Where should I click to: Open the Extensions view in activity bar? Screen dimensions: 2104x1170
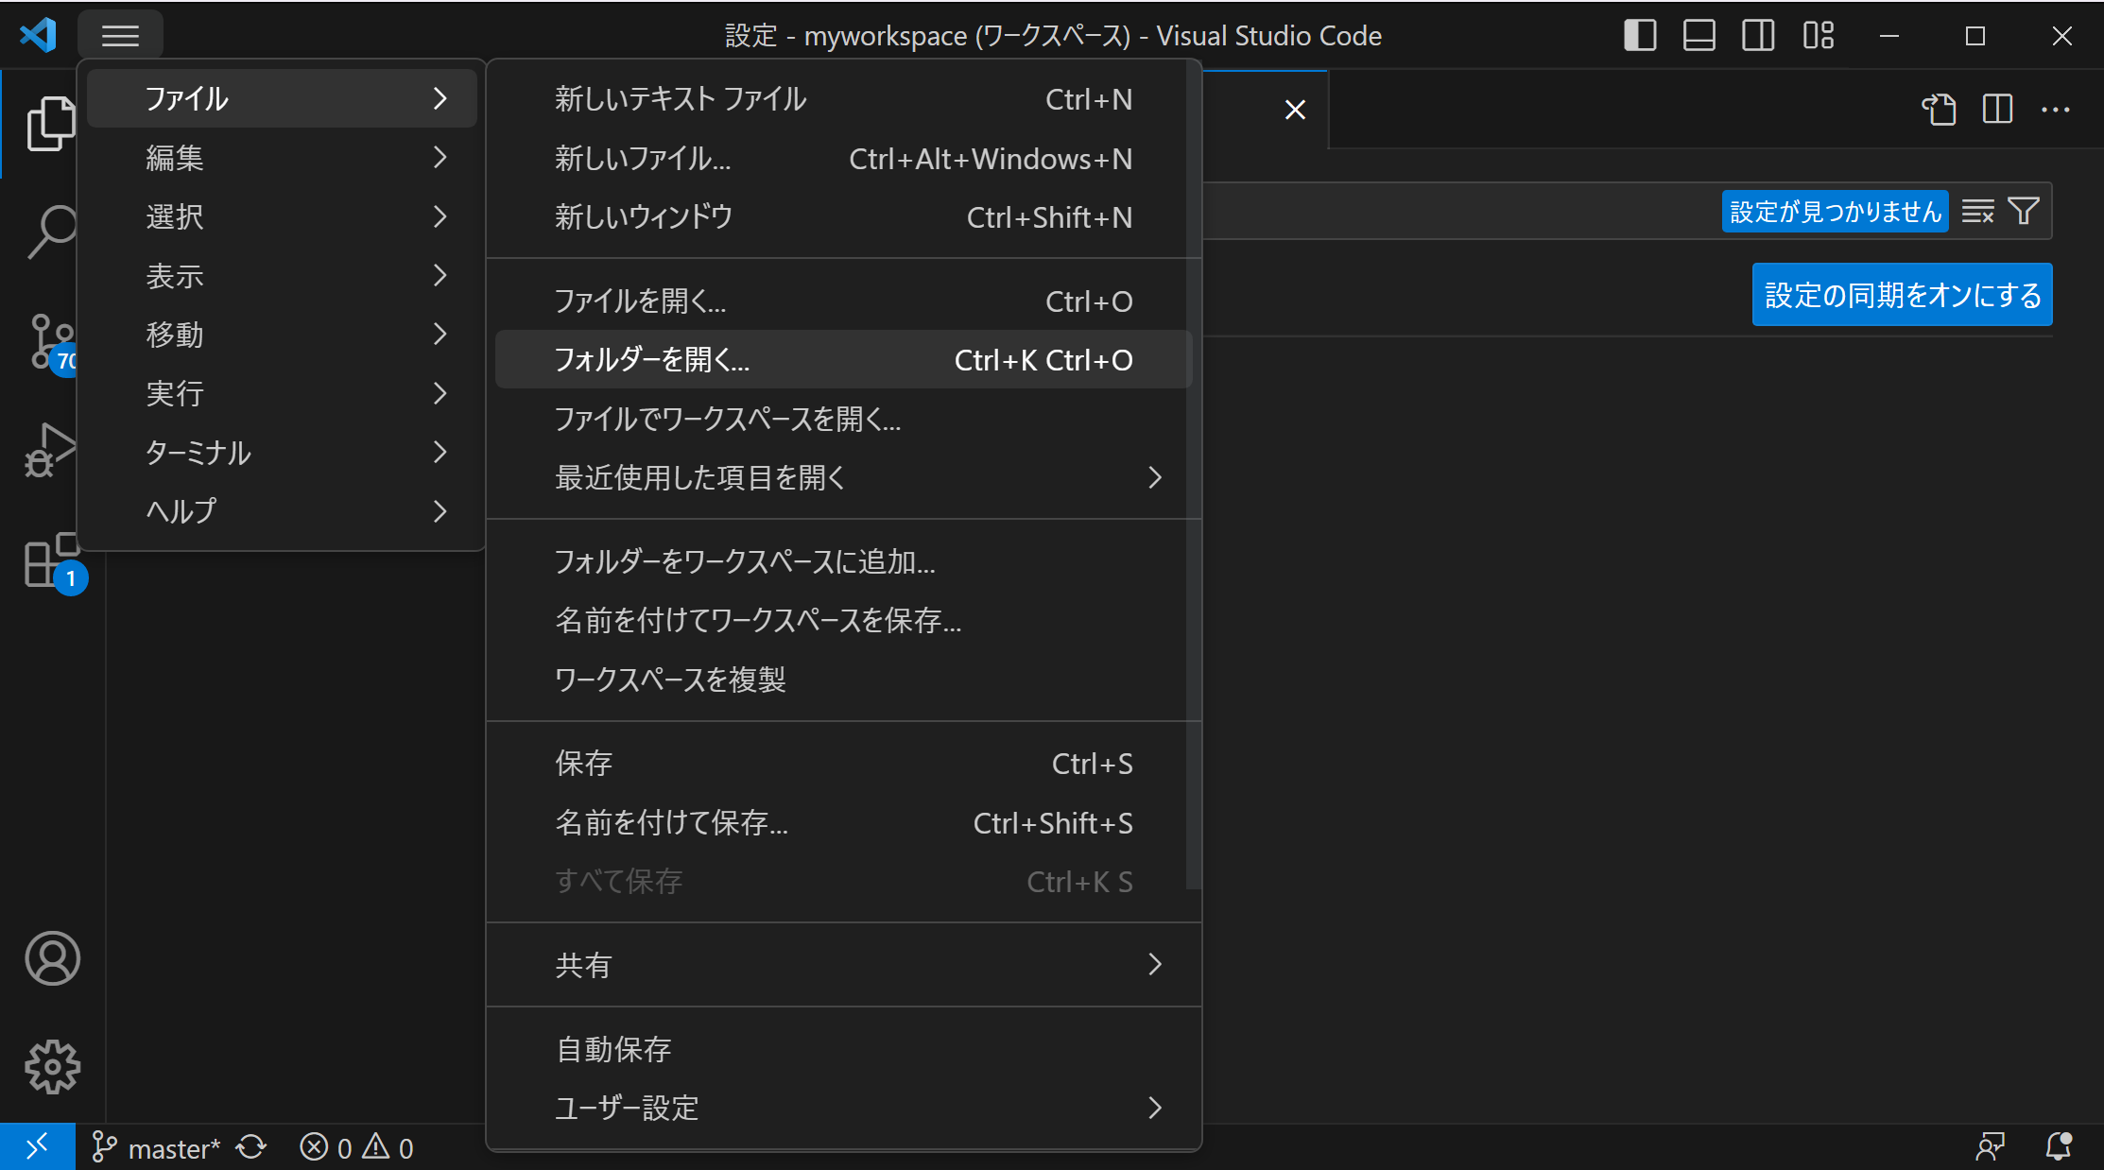(53, 563)
